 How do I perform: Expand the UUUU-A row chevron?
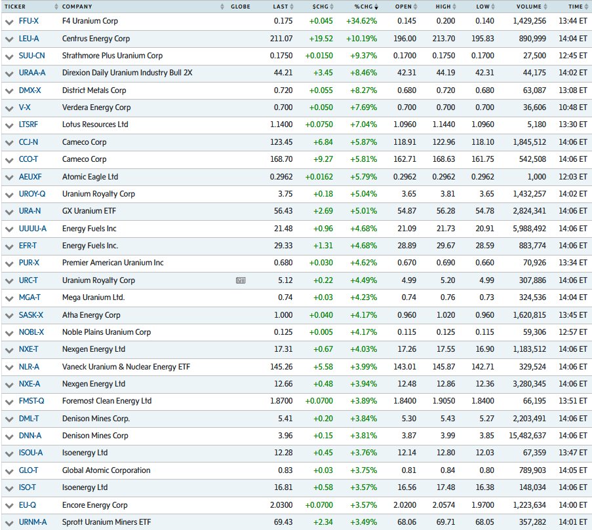click(9, 229)
